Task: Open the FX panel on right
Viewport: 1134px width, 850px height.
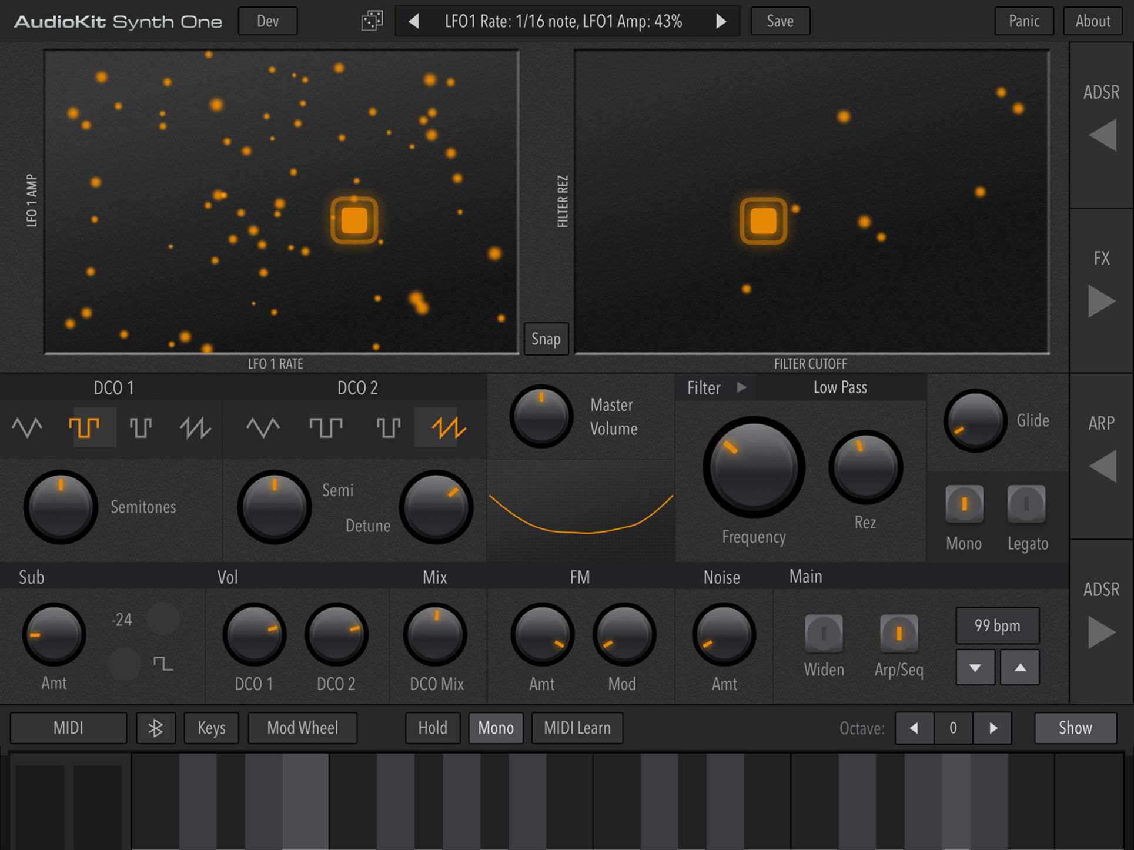Action: pos(1102,301)
